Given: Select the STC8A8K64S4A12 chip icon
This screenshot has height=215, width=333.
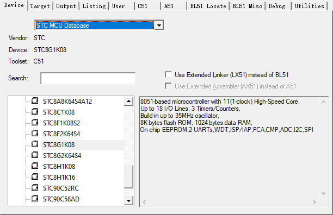Looking at the screenshot, I should point(35,100).
